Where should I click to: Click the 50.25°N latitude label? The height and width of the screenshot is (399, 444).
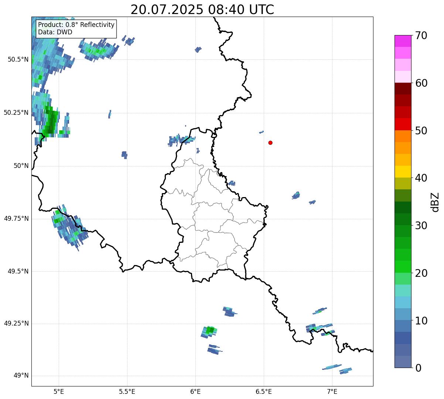pos(16,113)
